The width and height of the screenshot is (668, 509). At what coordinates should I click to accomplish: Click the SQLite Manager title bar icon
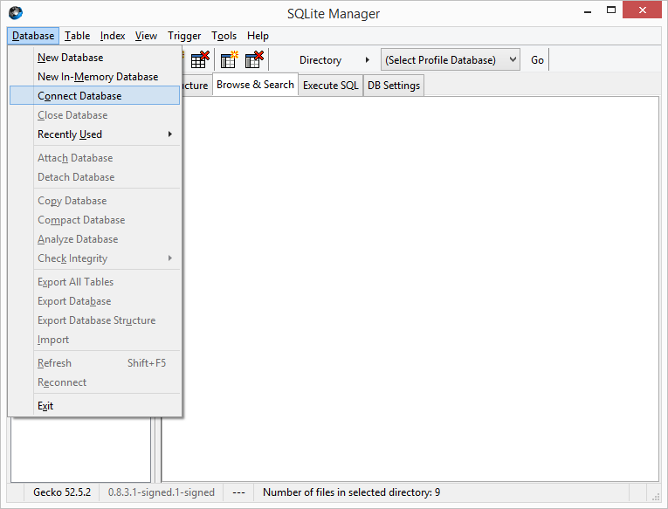(x=16, y=13)
